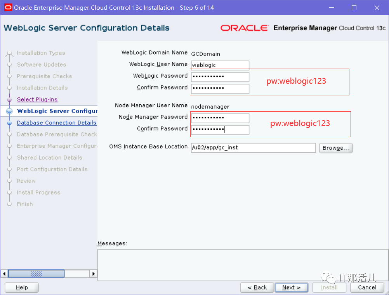Edit the OMS Instance Base Location path

pos(253,148)
